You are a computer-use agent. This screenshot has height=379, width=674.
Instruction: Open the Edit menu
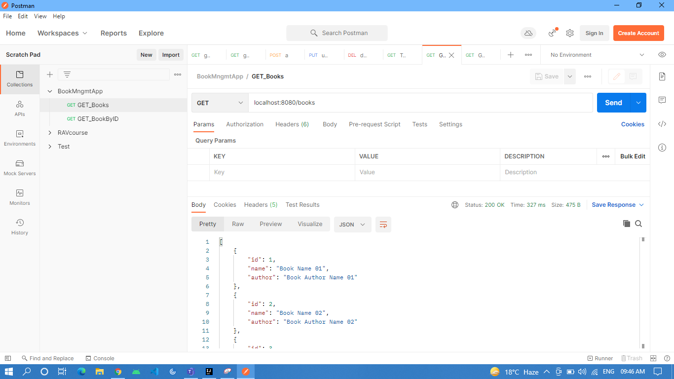pyautogui.click(x=23, y=16)
